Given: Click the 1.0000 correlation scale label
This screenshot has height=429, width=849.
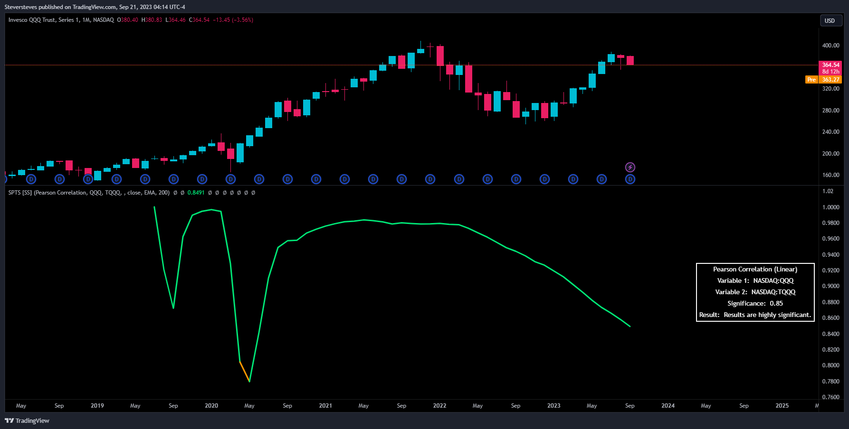Looking at the screenshot, I should click(831, 207).
